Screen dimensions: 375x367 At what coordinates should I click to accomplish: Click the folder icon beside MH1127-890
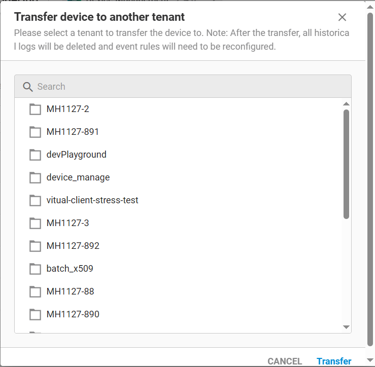click(35, 314)
